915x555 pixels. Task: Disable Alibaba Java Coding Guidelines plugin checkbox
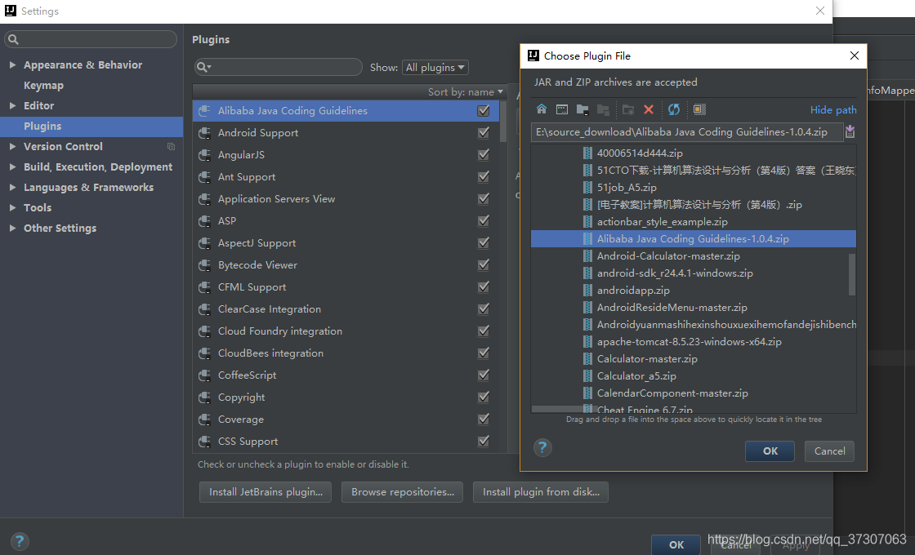tap(483, 111)
